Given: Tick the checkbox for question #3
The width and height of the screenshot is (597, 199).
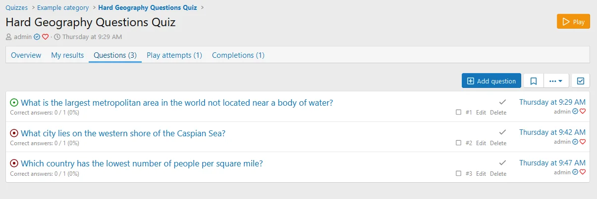Looking at the screenshot, I should [x=458, y=174].
